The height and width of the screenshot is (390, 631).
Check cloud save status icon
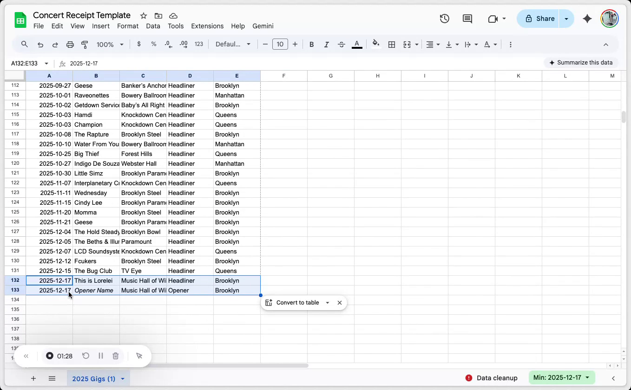[x=173, y=16]
